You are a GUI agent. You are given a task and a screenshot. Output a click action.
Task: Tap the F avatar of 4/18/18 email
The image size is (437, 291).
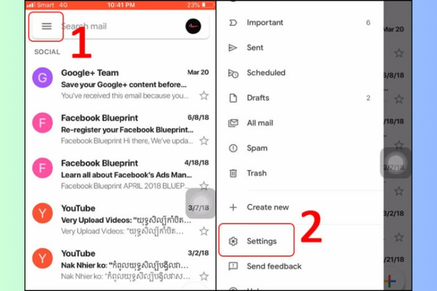pos(43,168)
